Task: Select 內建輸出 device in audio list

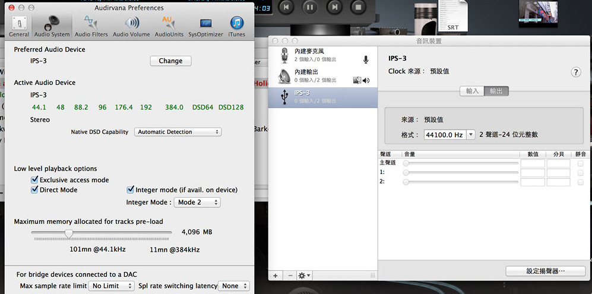Action: coord(323,77)
